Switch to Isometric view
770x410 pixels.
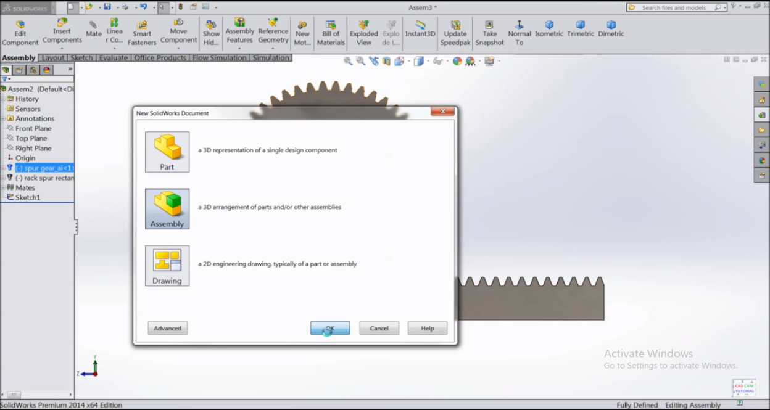point(549,29)
